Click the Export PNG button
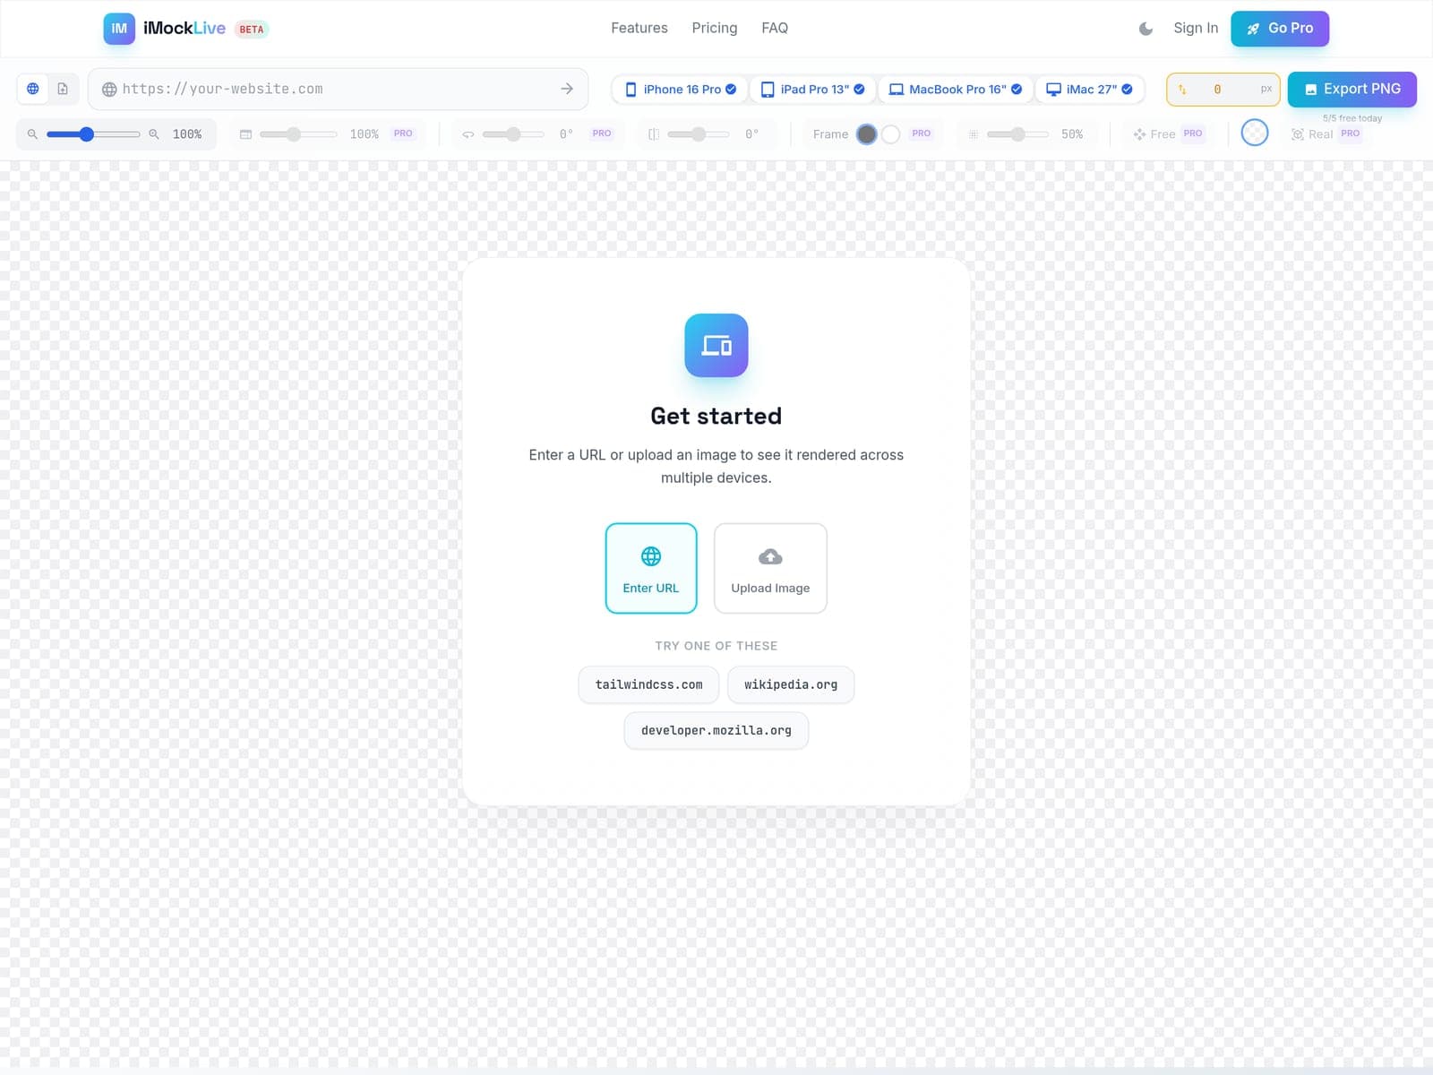Screen dimensions: 1433x1075 pos(1352,89)
